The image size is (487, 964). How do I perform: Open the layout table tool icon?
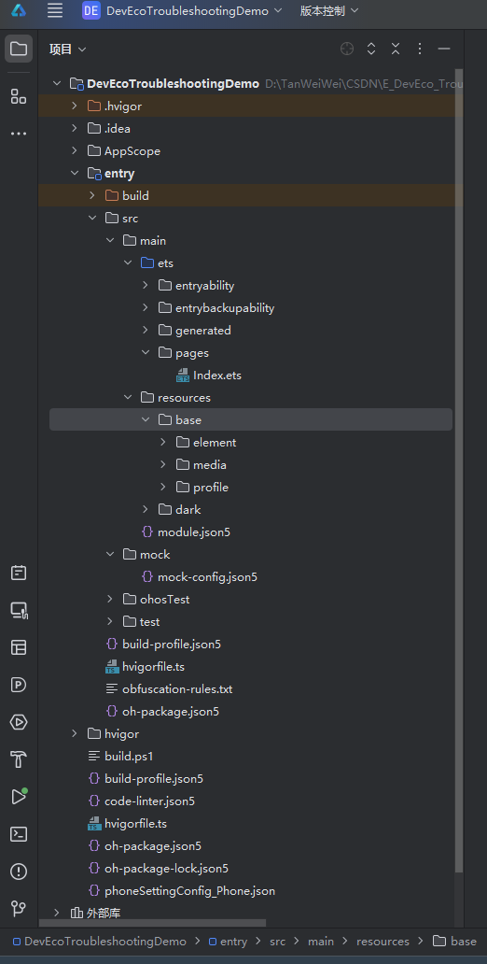coord(19,647)
